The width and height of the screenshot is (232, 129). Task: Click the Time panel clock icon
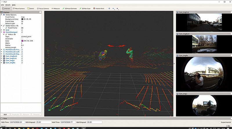pyautogui.click(x=2, y=119)
